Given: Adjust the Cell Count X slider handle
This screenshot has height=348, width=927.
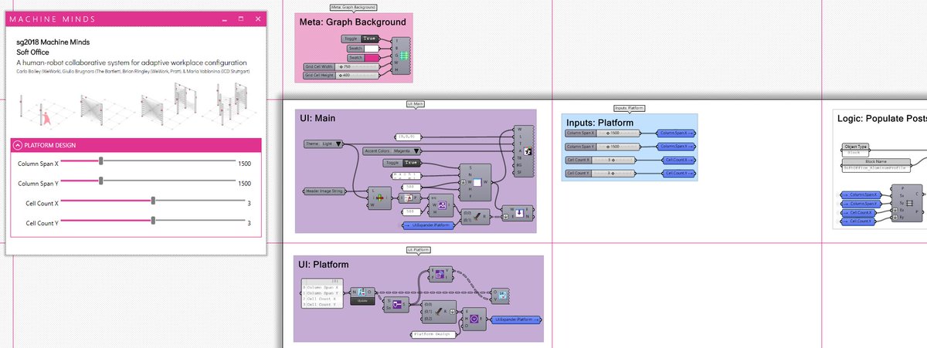Looking at the screenshot, I should (153, 200).
